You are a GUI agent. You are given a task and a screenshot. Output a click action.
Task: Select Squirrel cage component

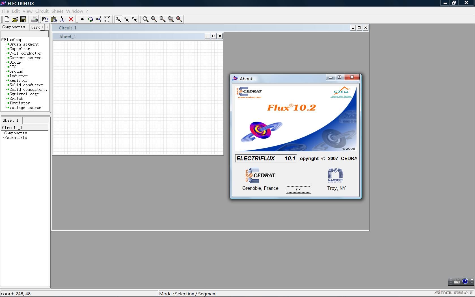(24, 94)
